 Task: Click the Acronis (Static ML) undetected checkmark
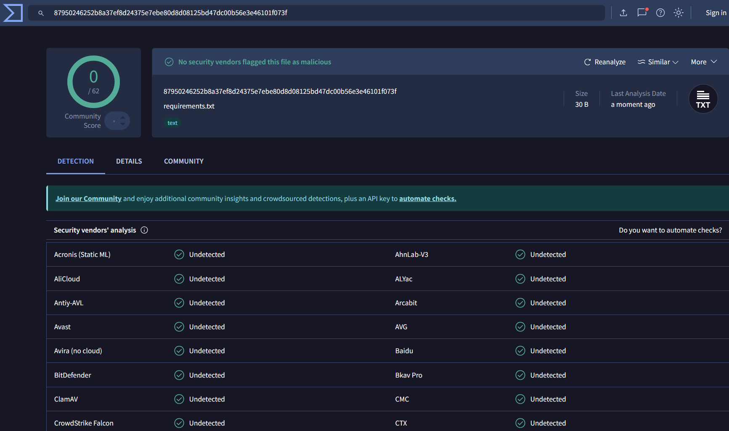tap(179, 254)
